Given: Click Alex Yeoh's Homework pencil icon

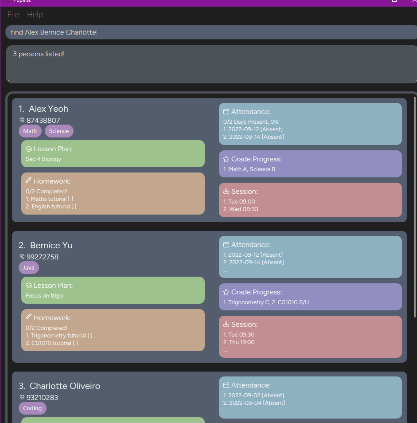Looking at the screenshot, I should (28, 180).
